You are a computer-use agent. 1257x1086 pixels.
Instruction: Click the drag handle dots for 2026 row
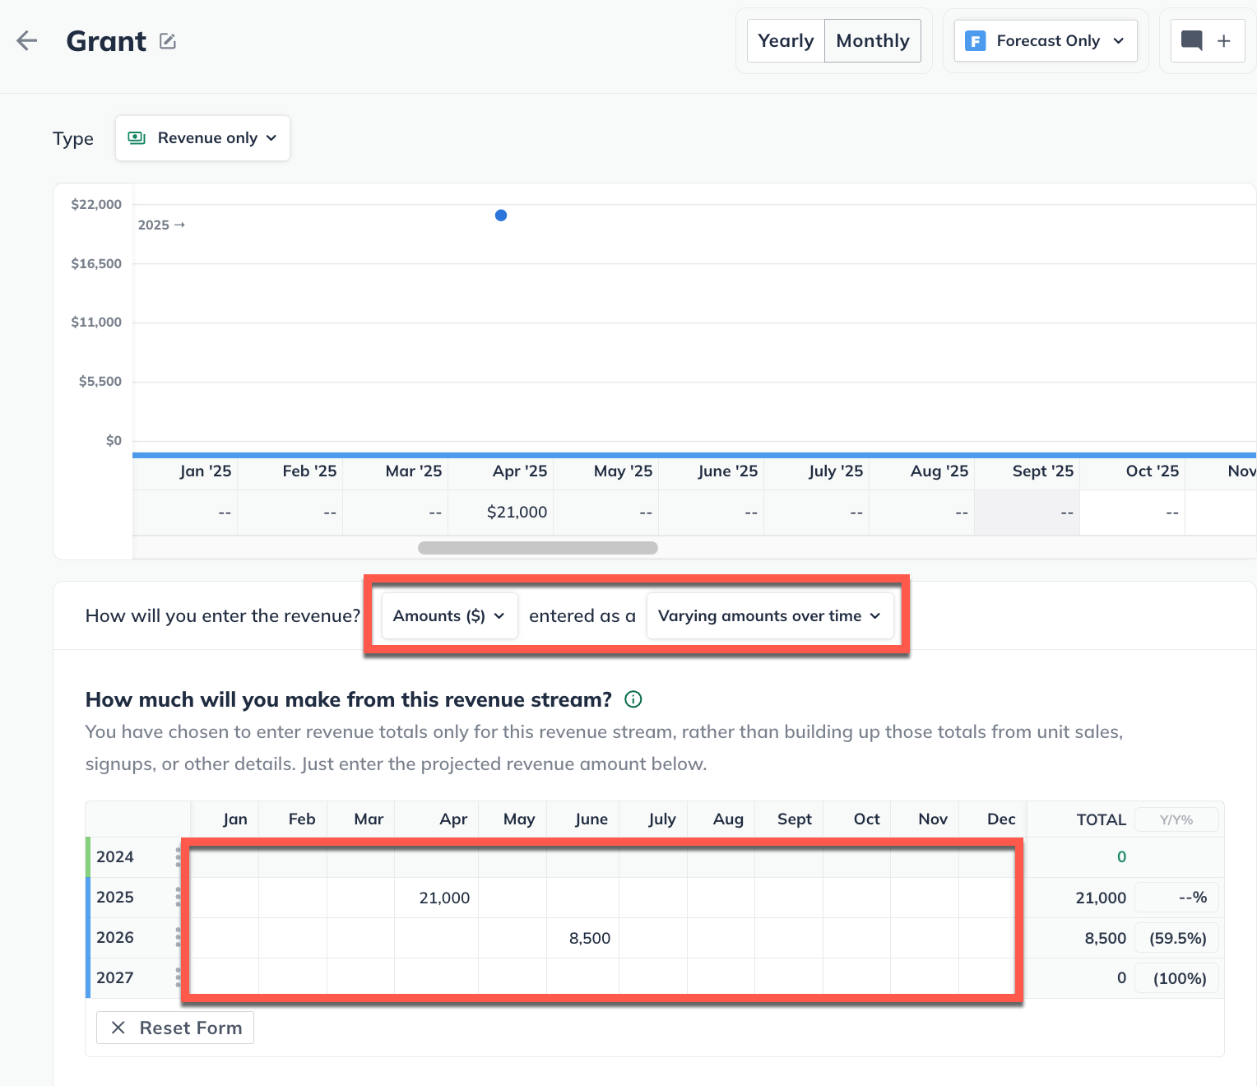pos(178,937)
